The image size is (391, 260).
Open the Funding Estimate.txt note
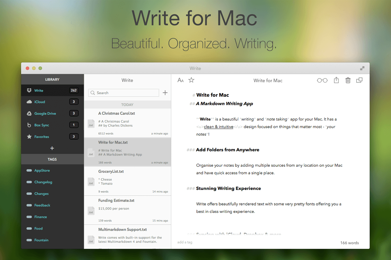127,210
